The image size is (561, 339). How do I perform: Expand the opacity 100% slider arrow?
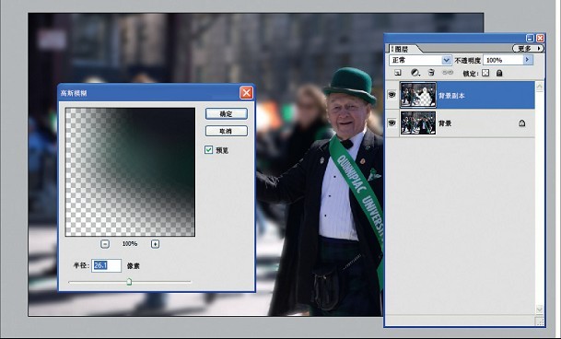pos(527,60)
